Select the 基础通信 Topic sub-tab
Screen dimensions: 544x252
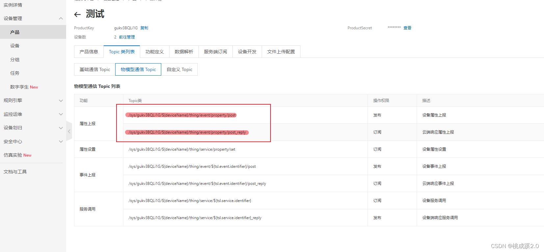(95, 69)
